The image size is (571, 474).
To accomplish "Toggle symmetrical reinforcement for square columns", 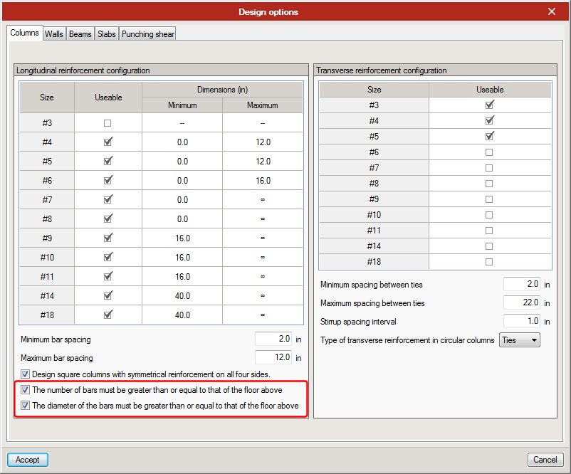I will 26,374.
